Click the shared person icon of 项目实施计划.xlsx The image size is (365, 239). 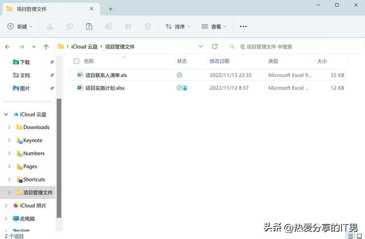click(x=185, y=88)
